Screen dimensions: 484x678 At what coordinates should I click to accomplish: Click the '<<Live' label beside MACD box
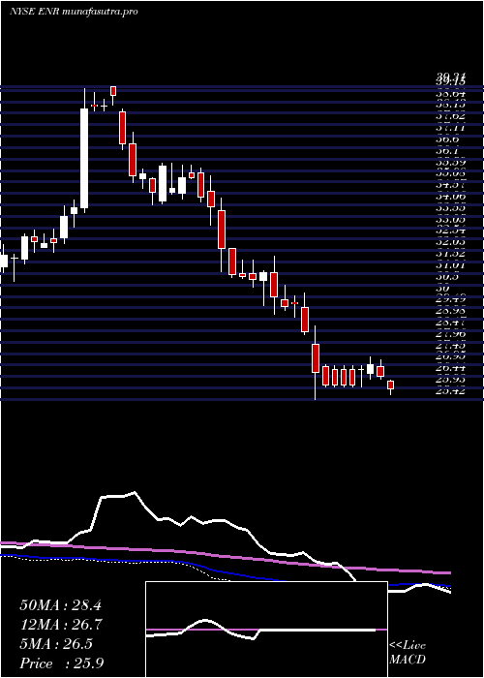[x=408, y=646]
